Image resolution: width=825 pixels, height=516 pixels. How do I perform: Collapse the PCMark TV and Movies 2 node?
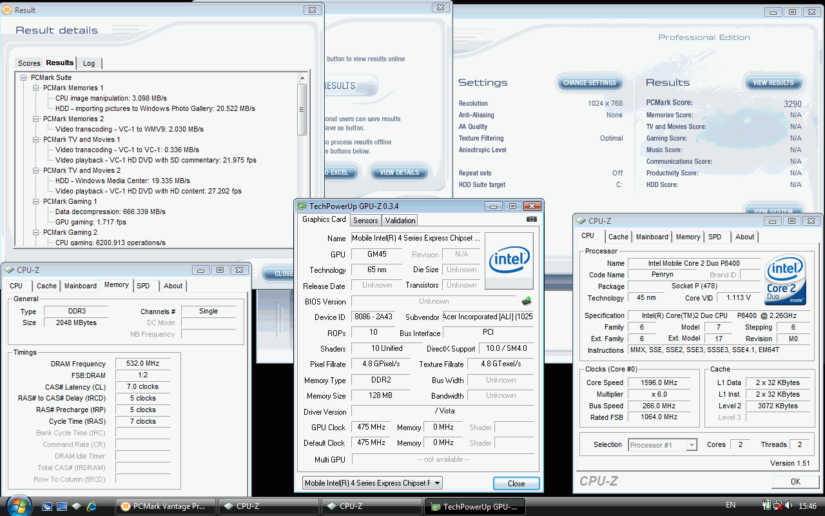pos(36,170)
